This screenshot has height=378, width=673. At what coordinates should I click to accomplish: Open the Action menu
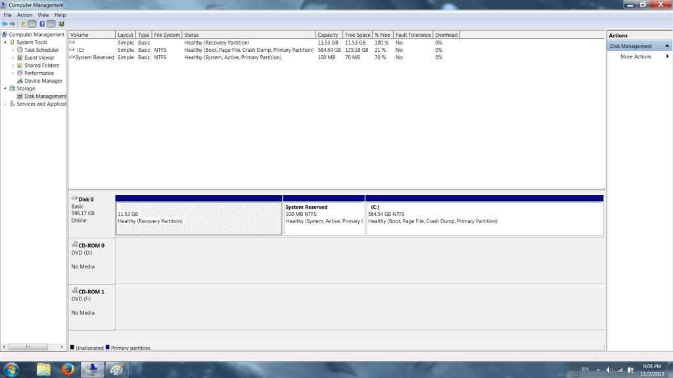(24, 14)
